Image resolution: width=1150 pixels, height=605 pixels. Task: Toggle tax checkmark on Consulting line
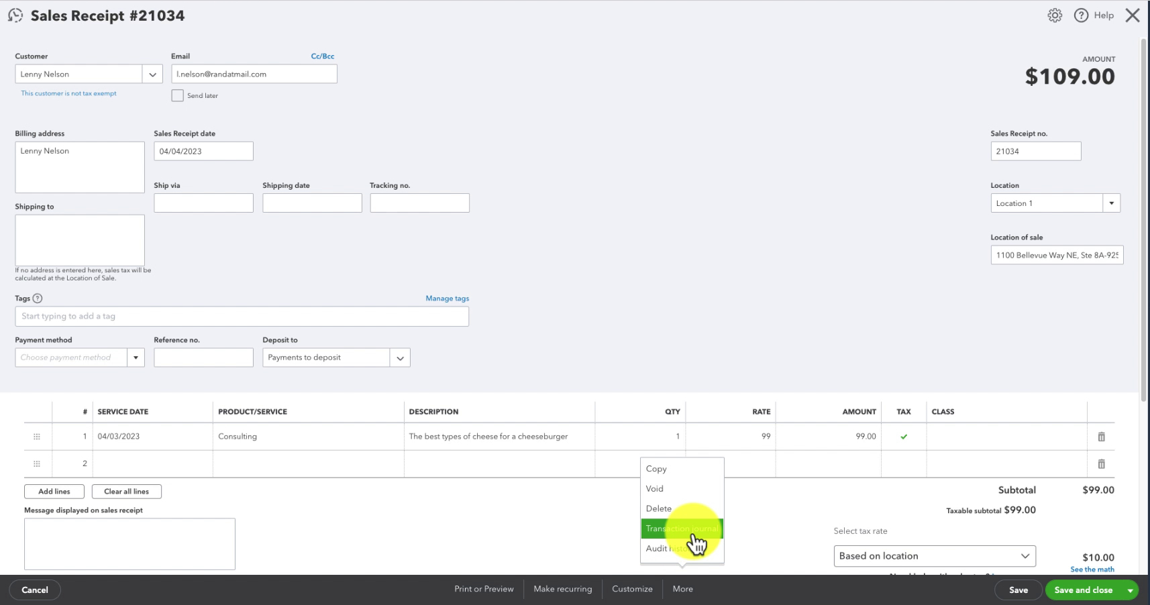[904, 437]
